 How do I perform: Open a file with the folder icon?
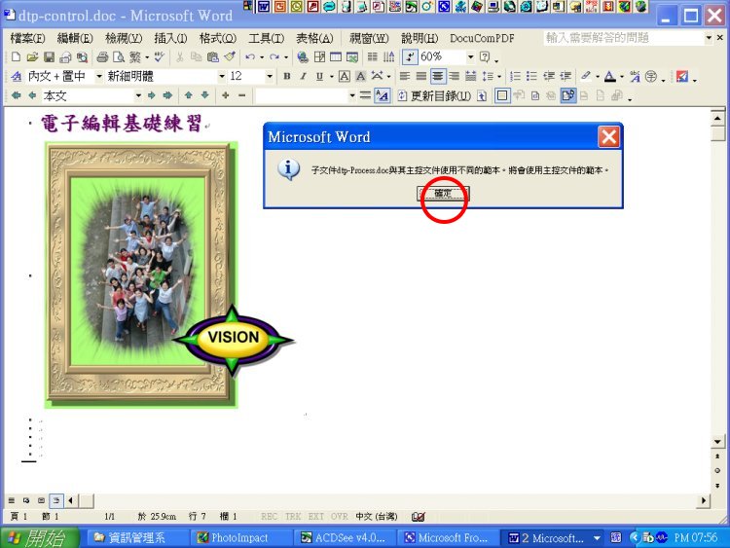(32, 56)
